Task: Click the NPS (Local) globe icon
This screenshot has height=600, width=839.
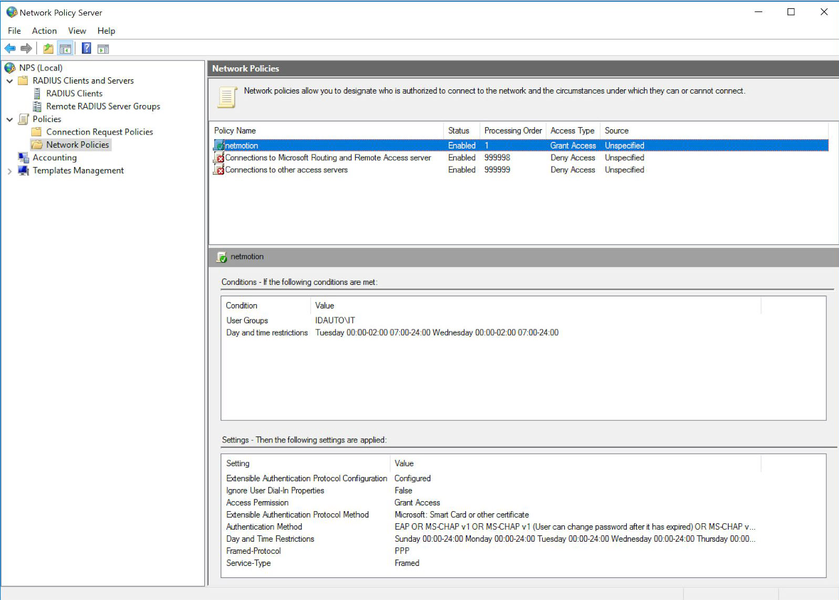Action: click(x=10, y=68)
